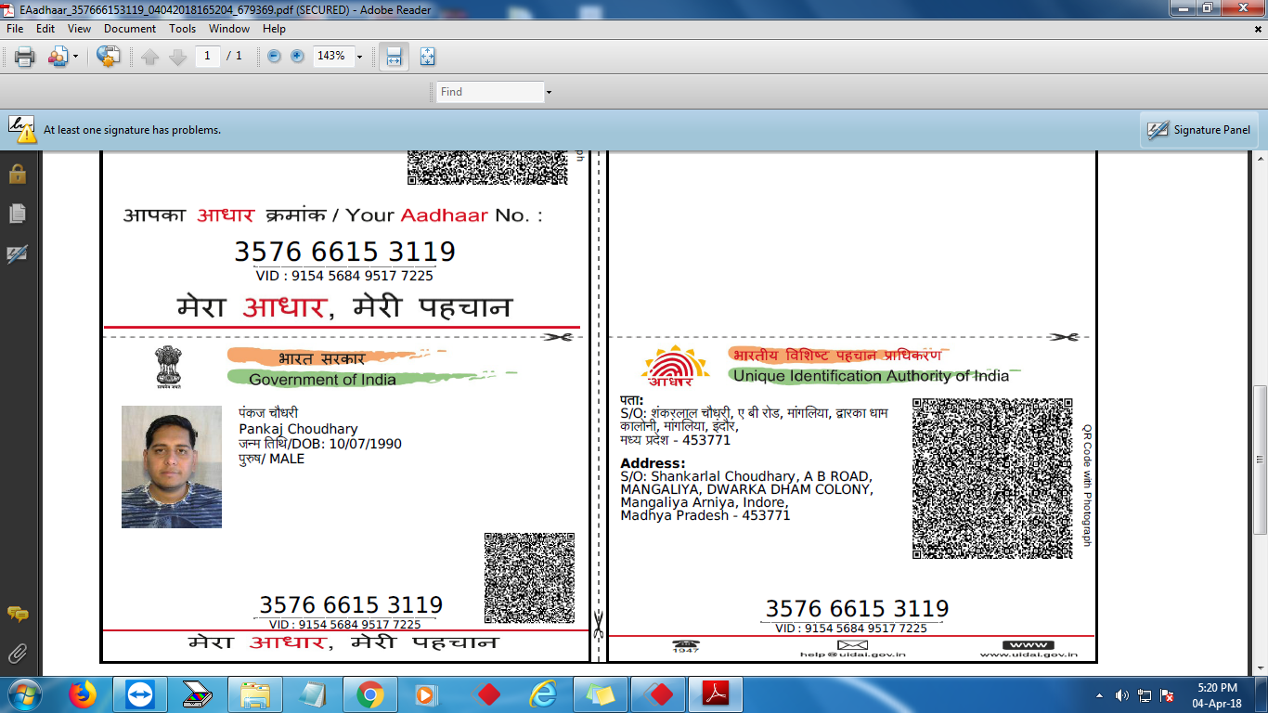The width and height of the screenshot is (1268, 713).
Task: Open the Signature Panel button
Action: (1199, 130)
